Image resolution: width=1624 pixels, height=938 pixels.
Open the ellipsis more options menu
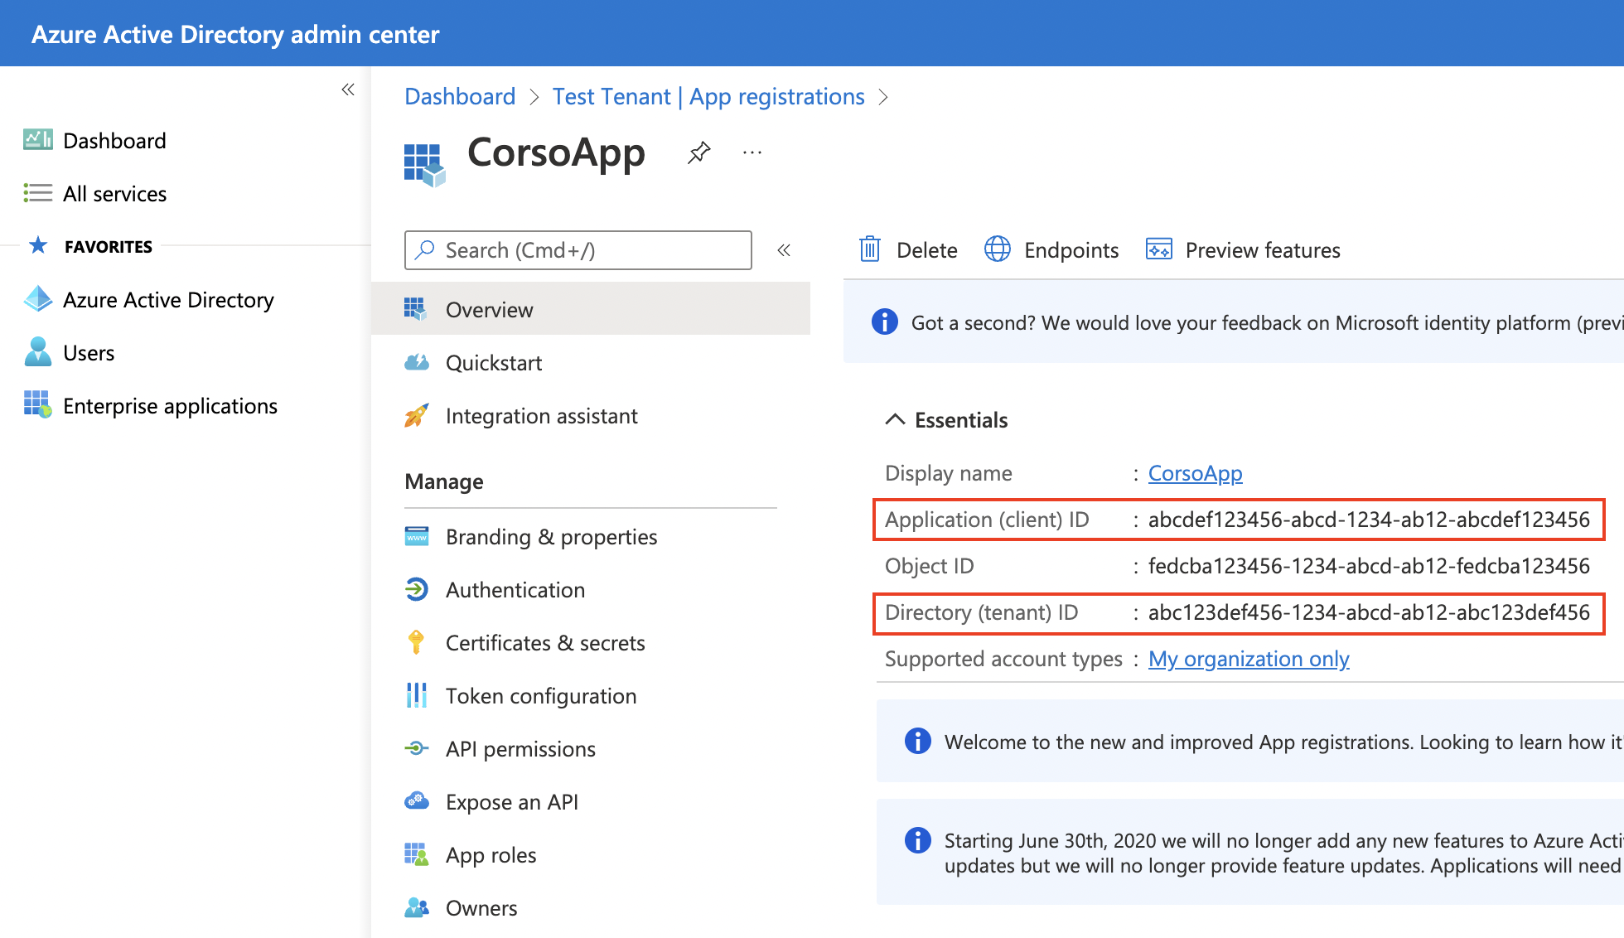[x=752, y=152]
